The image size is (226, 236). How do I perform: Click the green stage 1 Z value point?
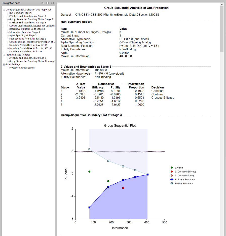pyautogui.click(x=89, y=172)
